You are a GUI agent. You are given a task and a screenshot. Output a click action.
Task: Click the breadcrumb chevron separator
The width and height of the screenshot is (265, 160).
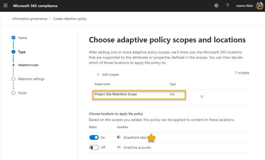tap(50, 19)
